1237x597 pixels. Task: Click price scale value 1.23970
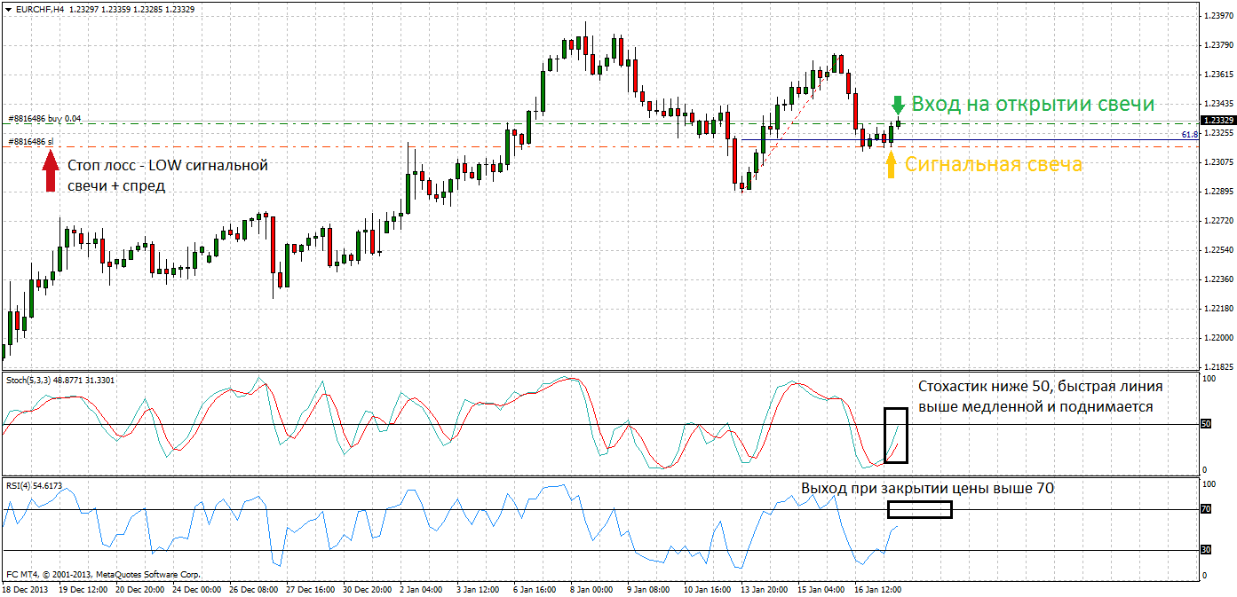pyautogui.click(x=1217, y=16)
